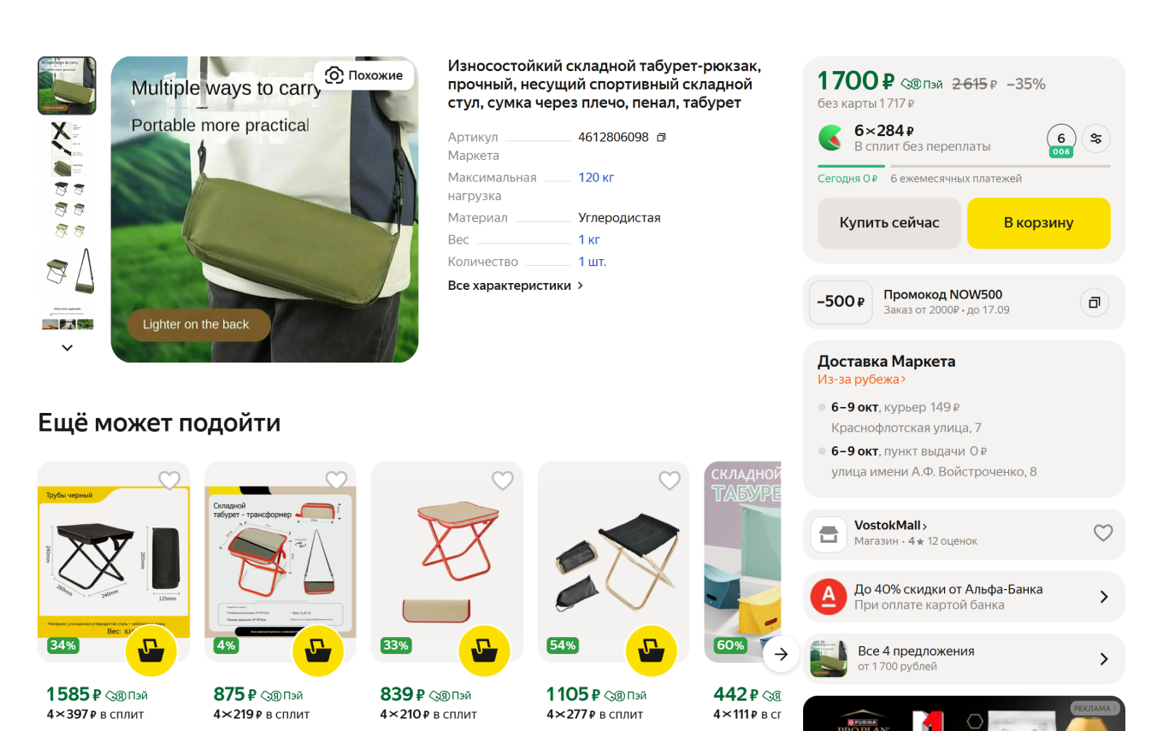Select the stool-and-bag thumbnail image
This screenshot has width=1163, height=731.
[x=68, y=271]
